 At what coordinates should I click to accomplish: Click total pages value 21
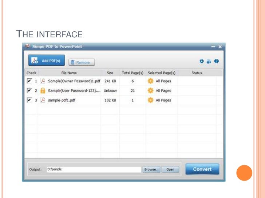(x=132, y=91)
